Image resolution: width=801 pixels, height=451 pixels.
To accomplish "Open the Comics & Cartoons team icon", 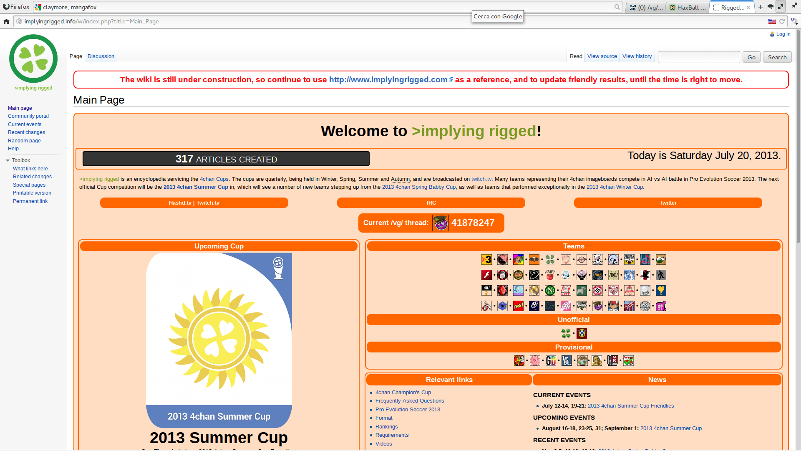I will (x=629, y=259).
